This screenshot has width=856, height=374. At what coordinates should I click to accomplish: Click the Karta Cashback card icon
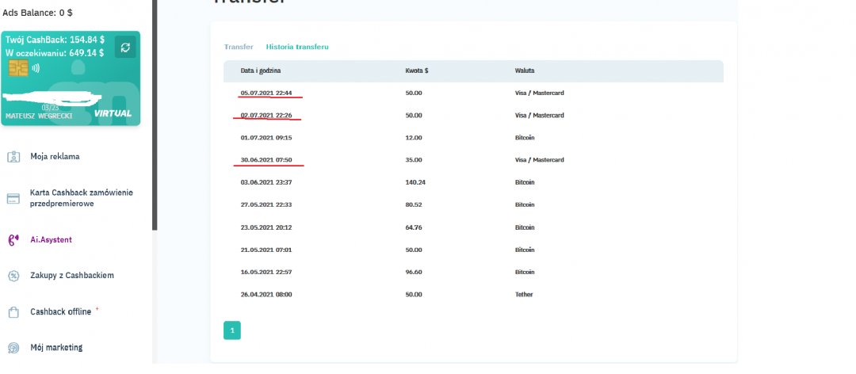(13, 198)
